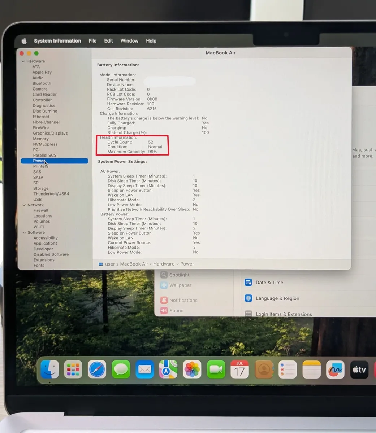Launch FaceTime from the dock
The width and height of the screenshot is (376, 433).
[216, 369]
